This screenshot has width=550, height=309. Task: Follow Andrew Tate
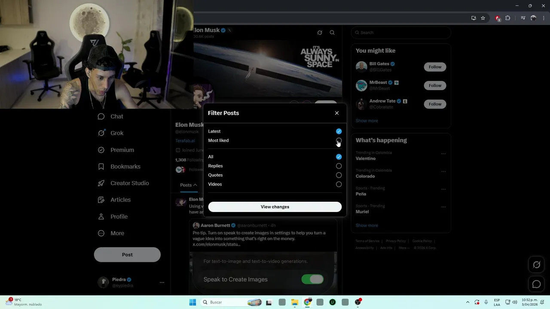[435, 104]
